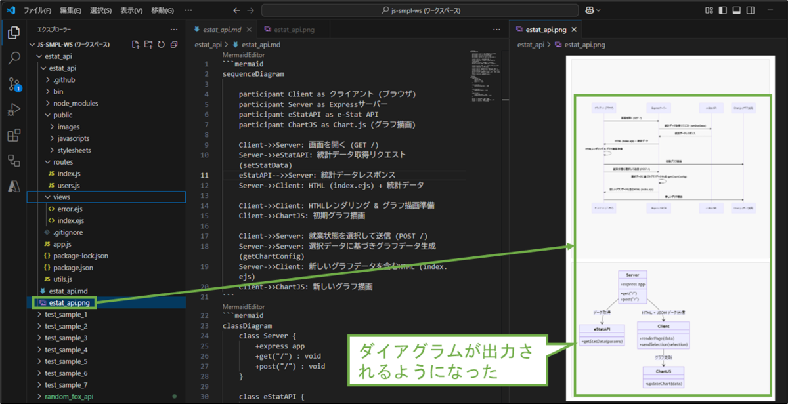Open index.js under routes
The width and height of the screenshot is (788, 404).
click(x=68, y=174)
